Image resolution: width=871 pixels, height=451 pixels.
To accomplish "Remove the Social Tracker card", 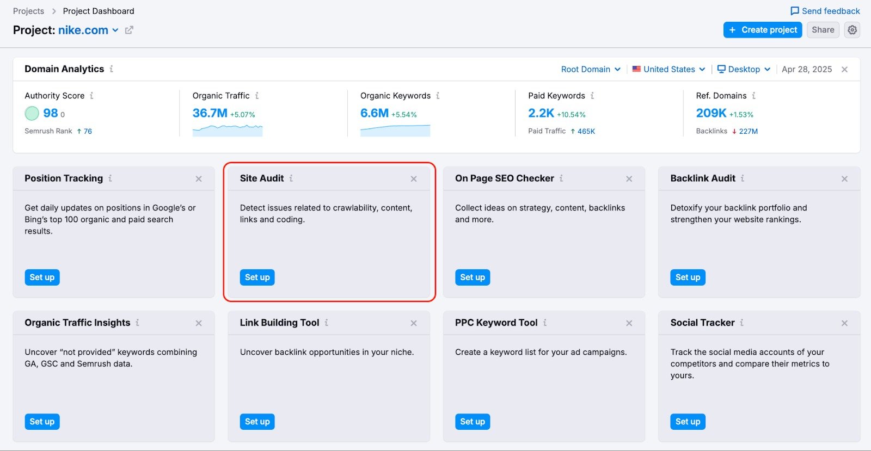I will pyautogui.click(x=844, y=323).
